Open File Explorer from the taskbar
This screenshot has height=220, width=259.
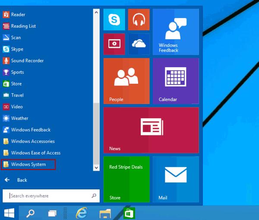105,214
